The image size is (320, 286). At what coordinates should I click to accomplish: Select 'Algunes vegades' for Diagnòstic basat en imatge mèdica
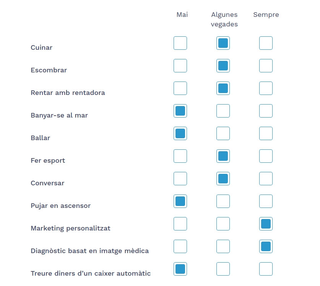pos(223,247)
